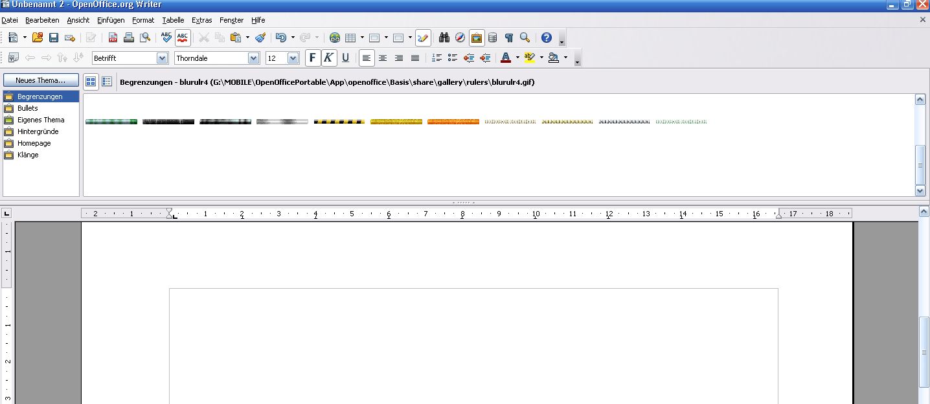930x404 pixels.
Task: Open Data Sources icon
Action: [493, 38]
